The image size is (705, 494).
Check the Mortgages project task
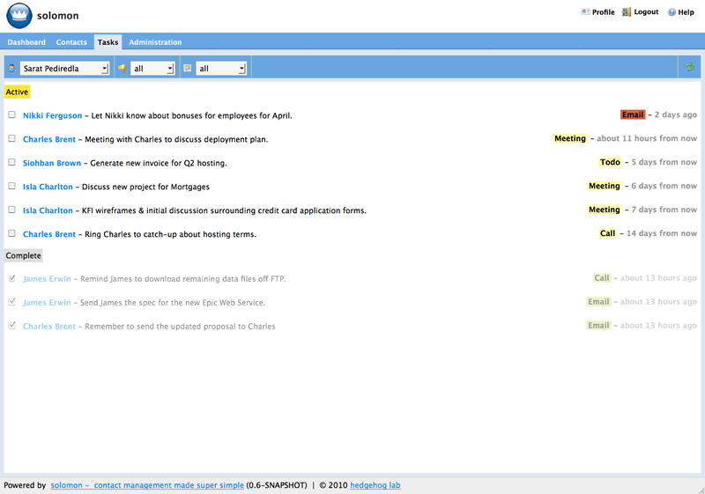click(x=12, y=187)
